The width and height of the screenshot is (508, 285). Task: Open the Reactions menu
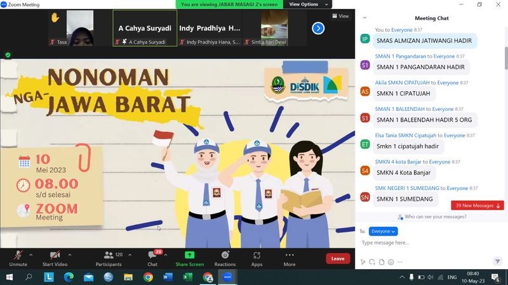225,258
